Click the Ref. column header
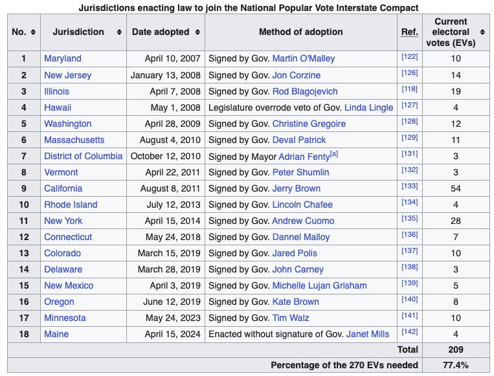Screen dimensions: 494x376 (409, 32)
